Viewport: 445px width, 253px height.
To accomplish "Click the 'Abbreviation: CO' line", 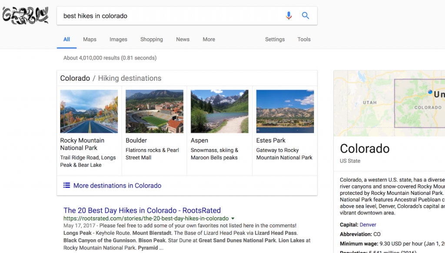I will click(360, 234).
